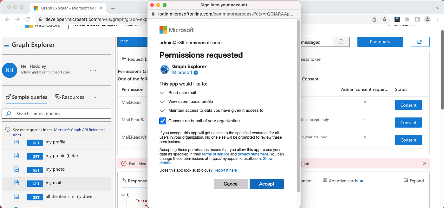The width and height of the screenshot is (444, 208).
Task: Click the browser bookmark star icon
Action: [x=384, y=19]
